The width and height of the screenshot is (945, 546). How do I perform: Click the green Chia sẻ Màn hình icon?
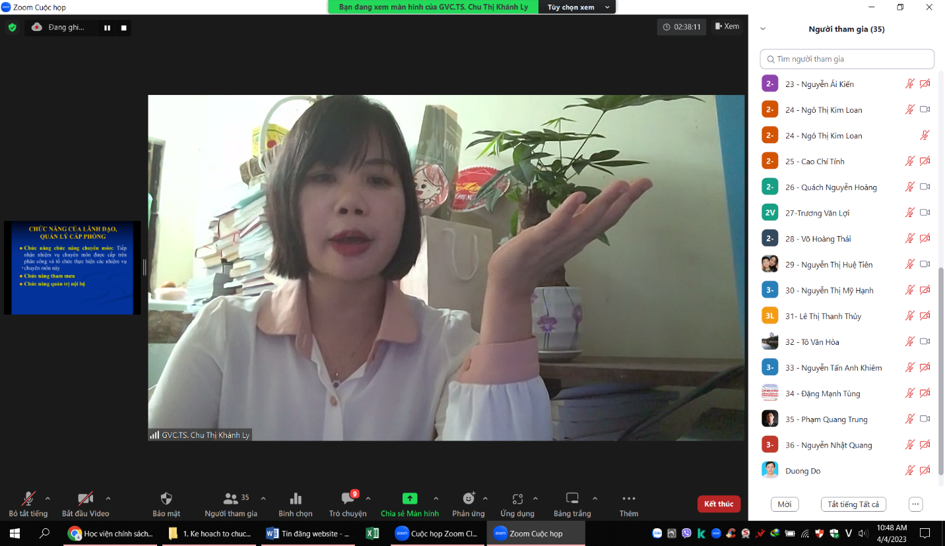(x=409, y=499)
